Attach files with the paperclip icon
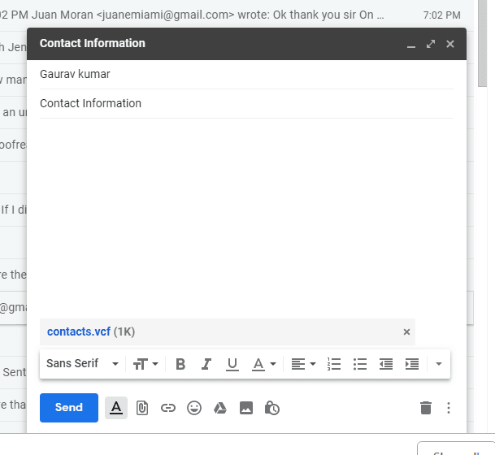The width and height of the screenshot is (495, 455). pyautogui.click(x=142, y=408)
